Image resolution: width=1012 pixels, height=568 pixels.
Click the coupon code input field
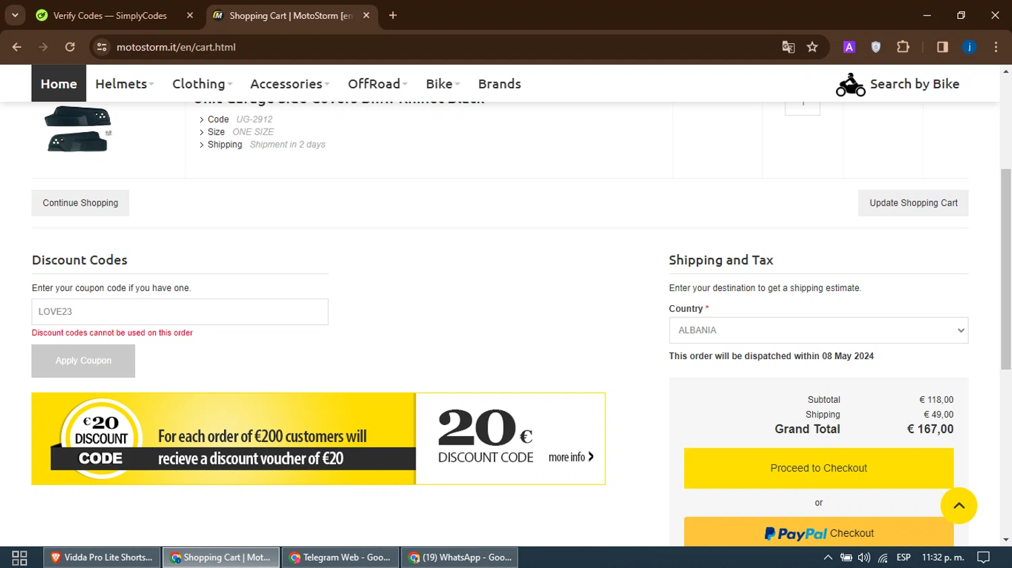tap(180, 312)
